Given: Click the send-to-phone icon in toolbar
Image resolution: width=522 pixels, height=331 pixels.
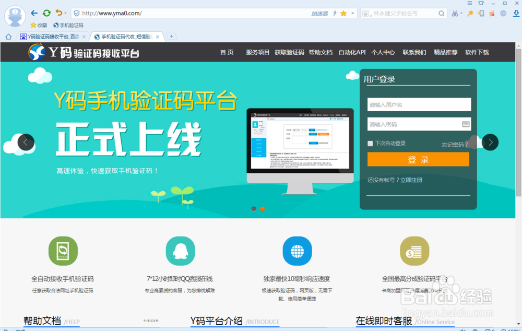Looking at the screenshot, I should coord(482,13).
